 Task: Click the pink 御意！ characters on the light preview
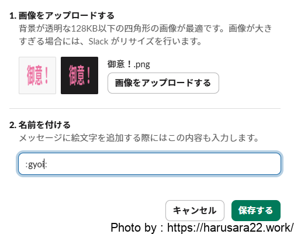[37, 75]
